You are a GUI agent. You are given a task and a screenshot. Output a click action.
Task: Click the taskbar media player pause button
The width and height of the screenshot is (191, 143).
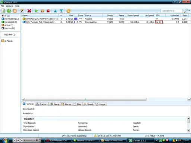pyautogui.click(x=18, y=140)
